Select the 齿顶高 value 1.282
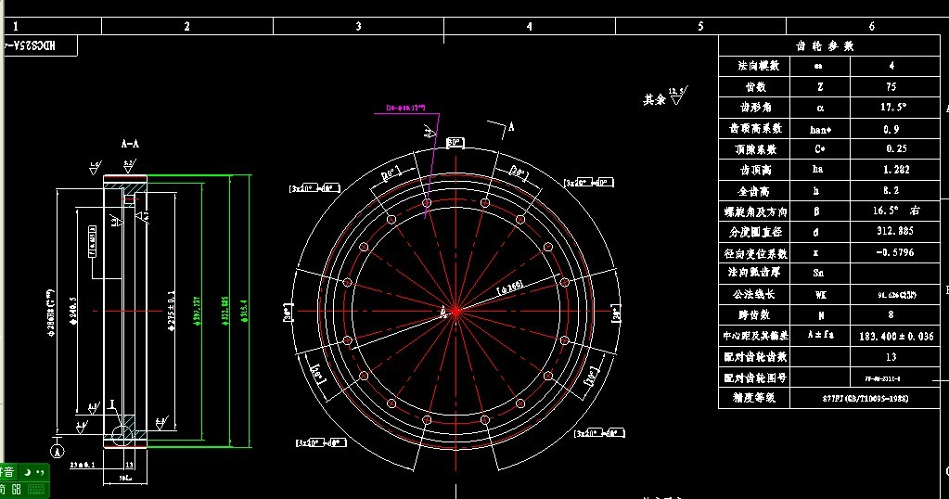 coord(896,170)
